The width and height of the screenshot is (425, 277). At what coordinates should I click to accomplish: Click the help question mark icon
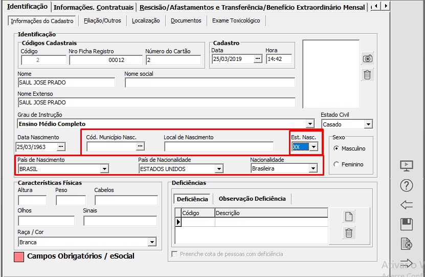[x=407, y=185]
